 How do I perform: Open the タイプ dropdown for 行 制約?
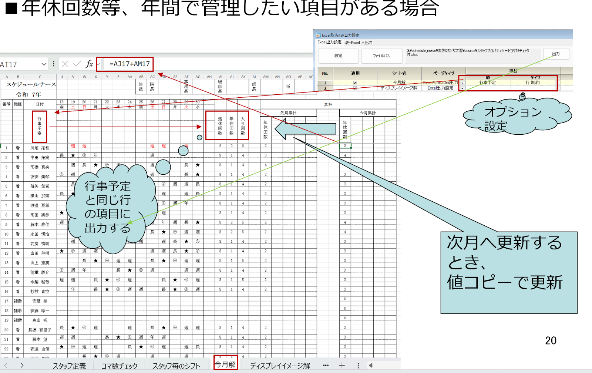[558, 83]
